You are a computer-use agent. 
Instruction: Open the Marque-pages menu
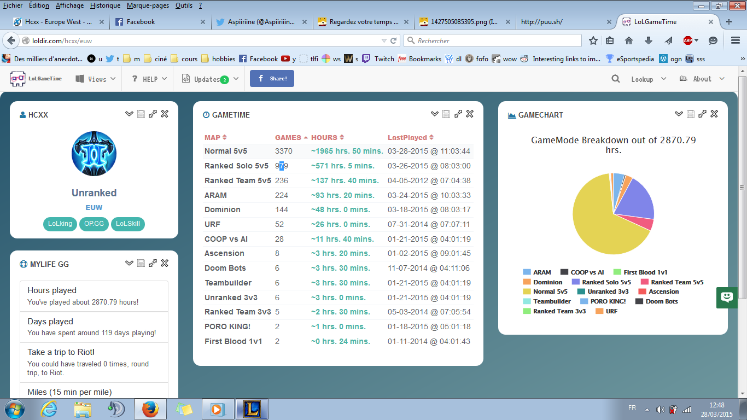pos(148,5)
